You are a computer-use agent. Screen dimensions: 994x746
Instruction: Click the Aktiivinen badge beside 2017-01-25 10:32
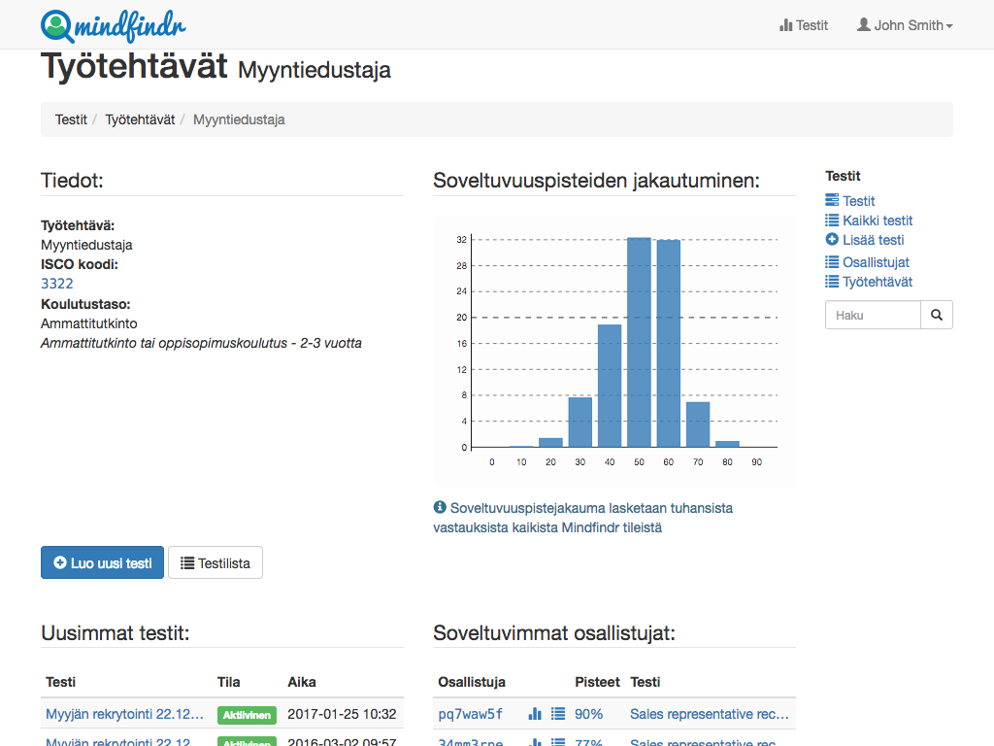pos(248,715)
